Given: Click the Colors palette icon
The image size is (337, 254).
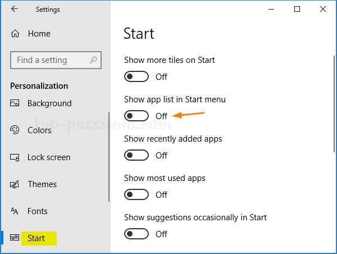Looking at the screenshot, I should click(15, 130).
